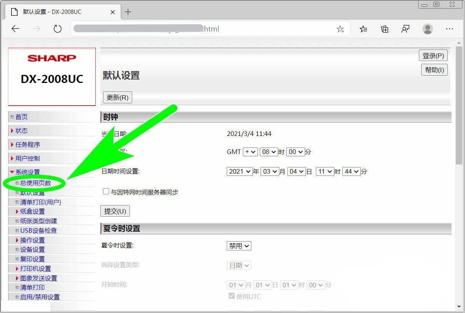Open the favorites list icon
The image size is (465, 313).
[x=364, y=29]
